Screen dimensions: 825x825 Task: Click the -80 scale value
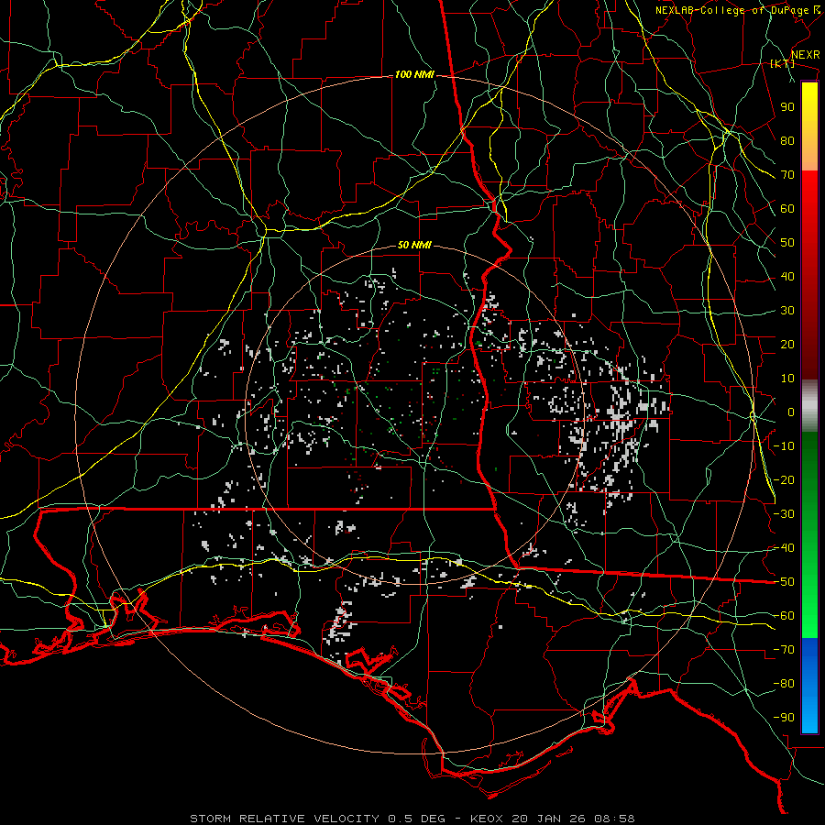(784, 684)
